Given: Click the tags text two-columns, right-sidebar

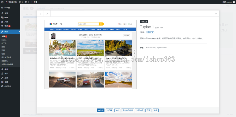Looking at the screenshot, I should [x=156, y=48].
